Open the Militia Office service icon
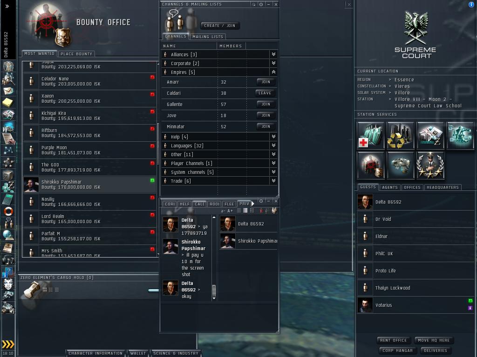 430,165
